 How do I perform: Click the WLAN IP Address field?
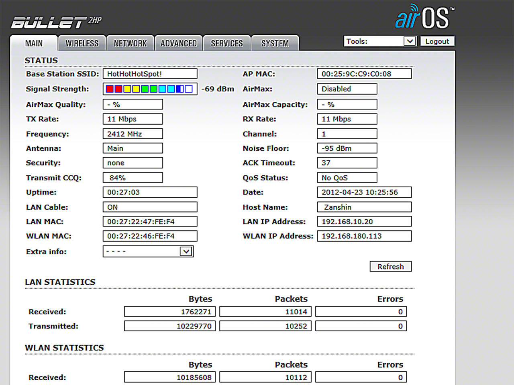364,236
